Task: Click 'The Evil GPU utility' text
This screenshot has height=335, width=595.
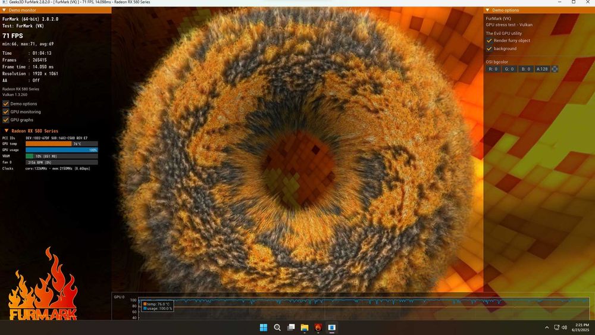Action: coord(503,33)
